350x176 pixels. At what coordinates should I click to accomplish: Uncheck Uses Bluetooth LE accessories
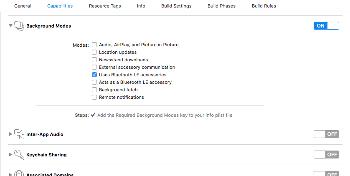point(94,75)
